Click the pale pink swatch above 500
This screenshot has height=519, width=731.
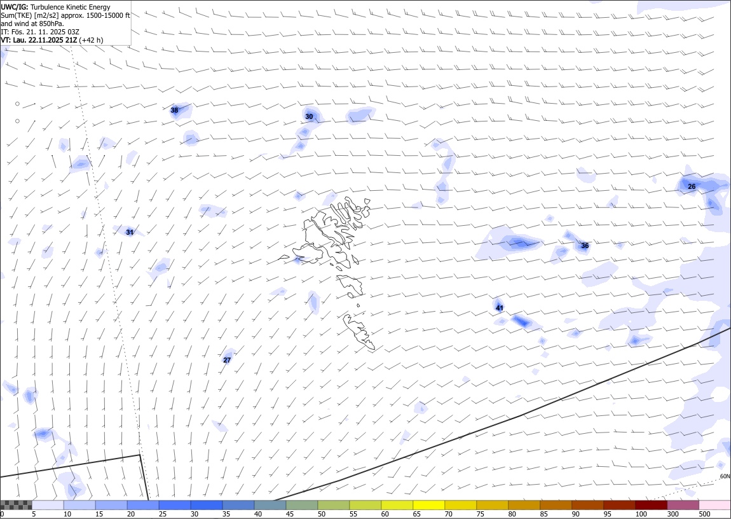(714, 505)
